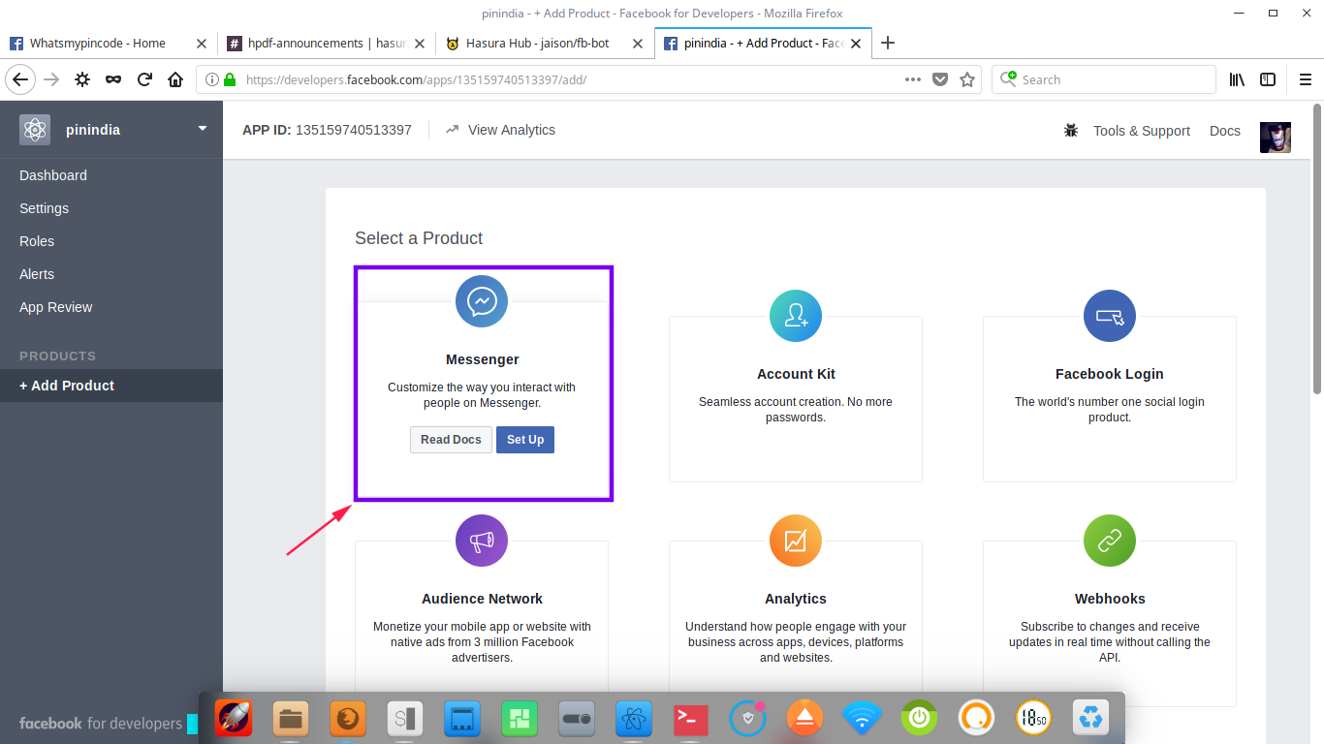This screenshot has height=744, width=1324.
Task: Click the Webhooks card title
Action: coord(1110,599)
